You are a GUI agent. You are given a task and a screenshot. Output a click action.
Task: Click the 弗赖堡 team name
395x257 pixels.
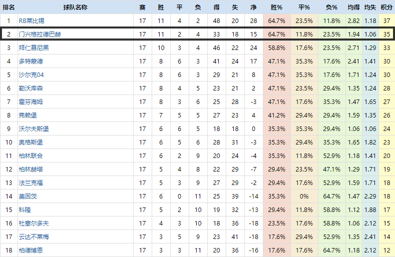click(x=28, y=115)
